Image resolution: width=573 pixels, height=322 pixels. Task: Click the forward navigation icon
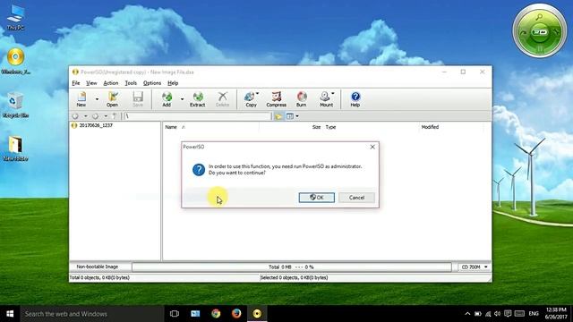tap(96, 116)
